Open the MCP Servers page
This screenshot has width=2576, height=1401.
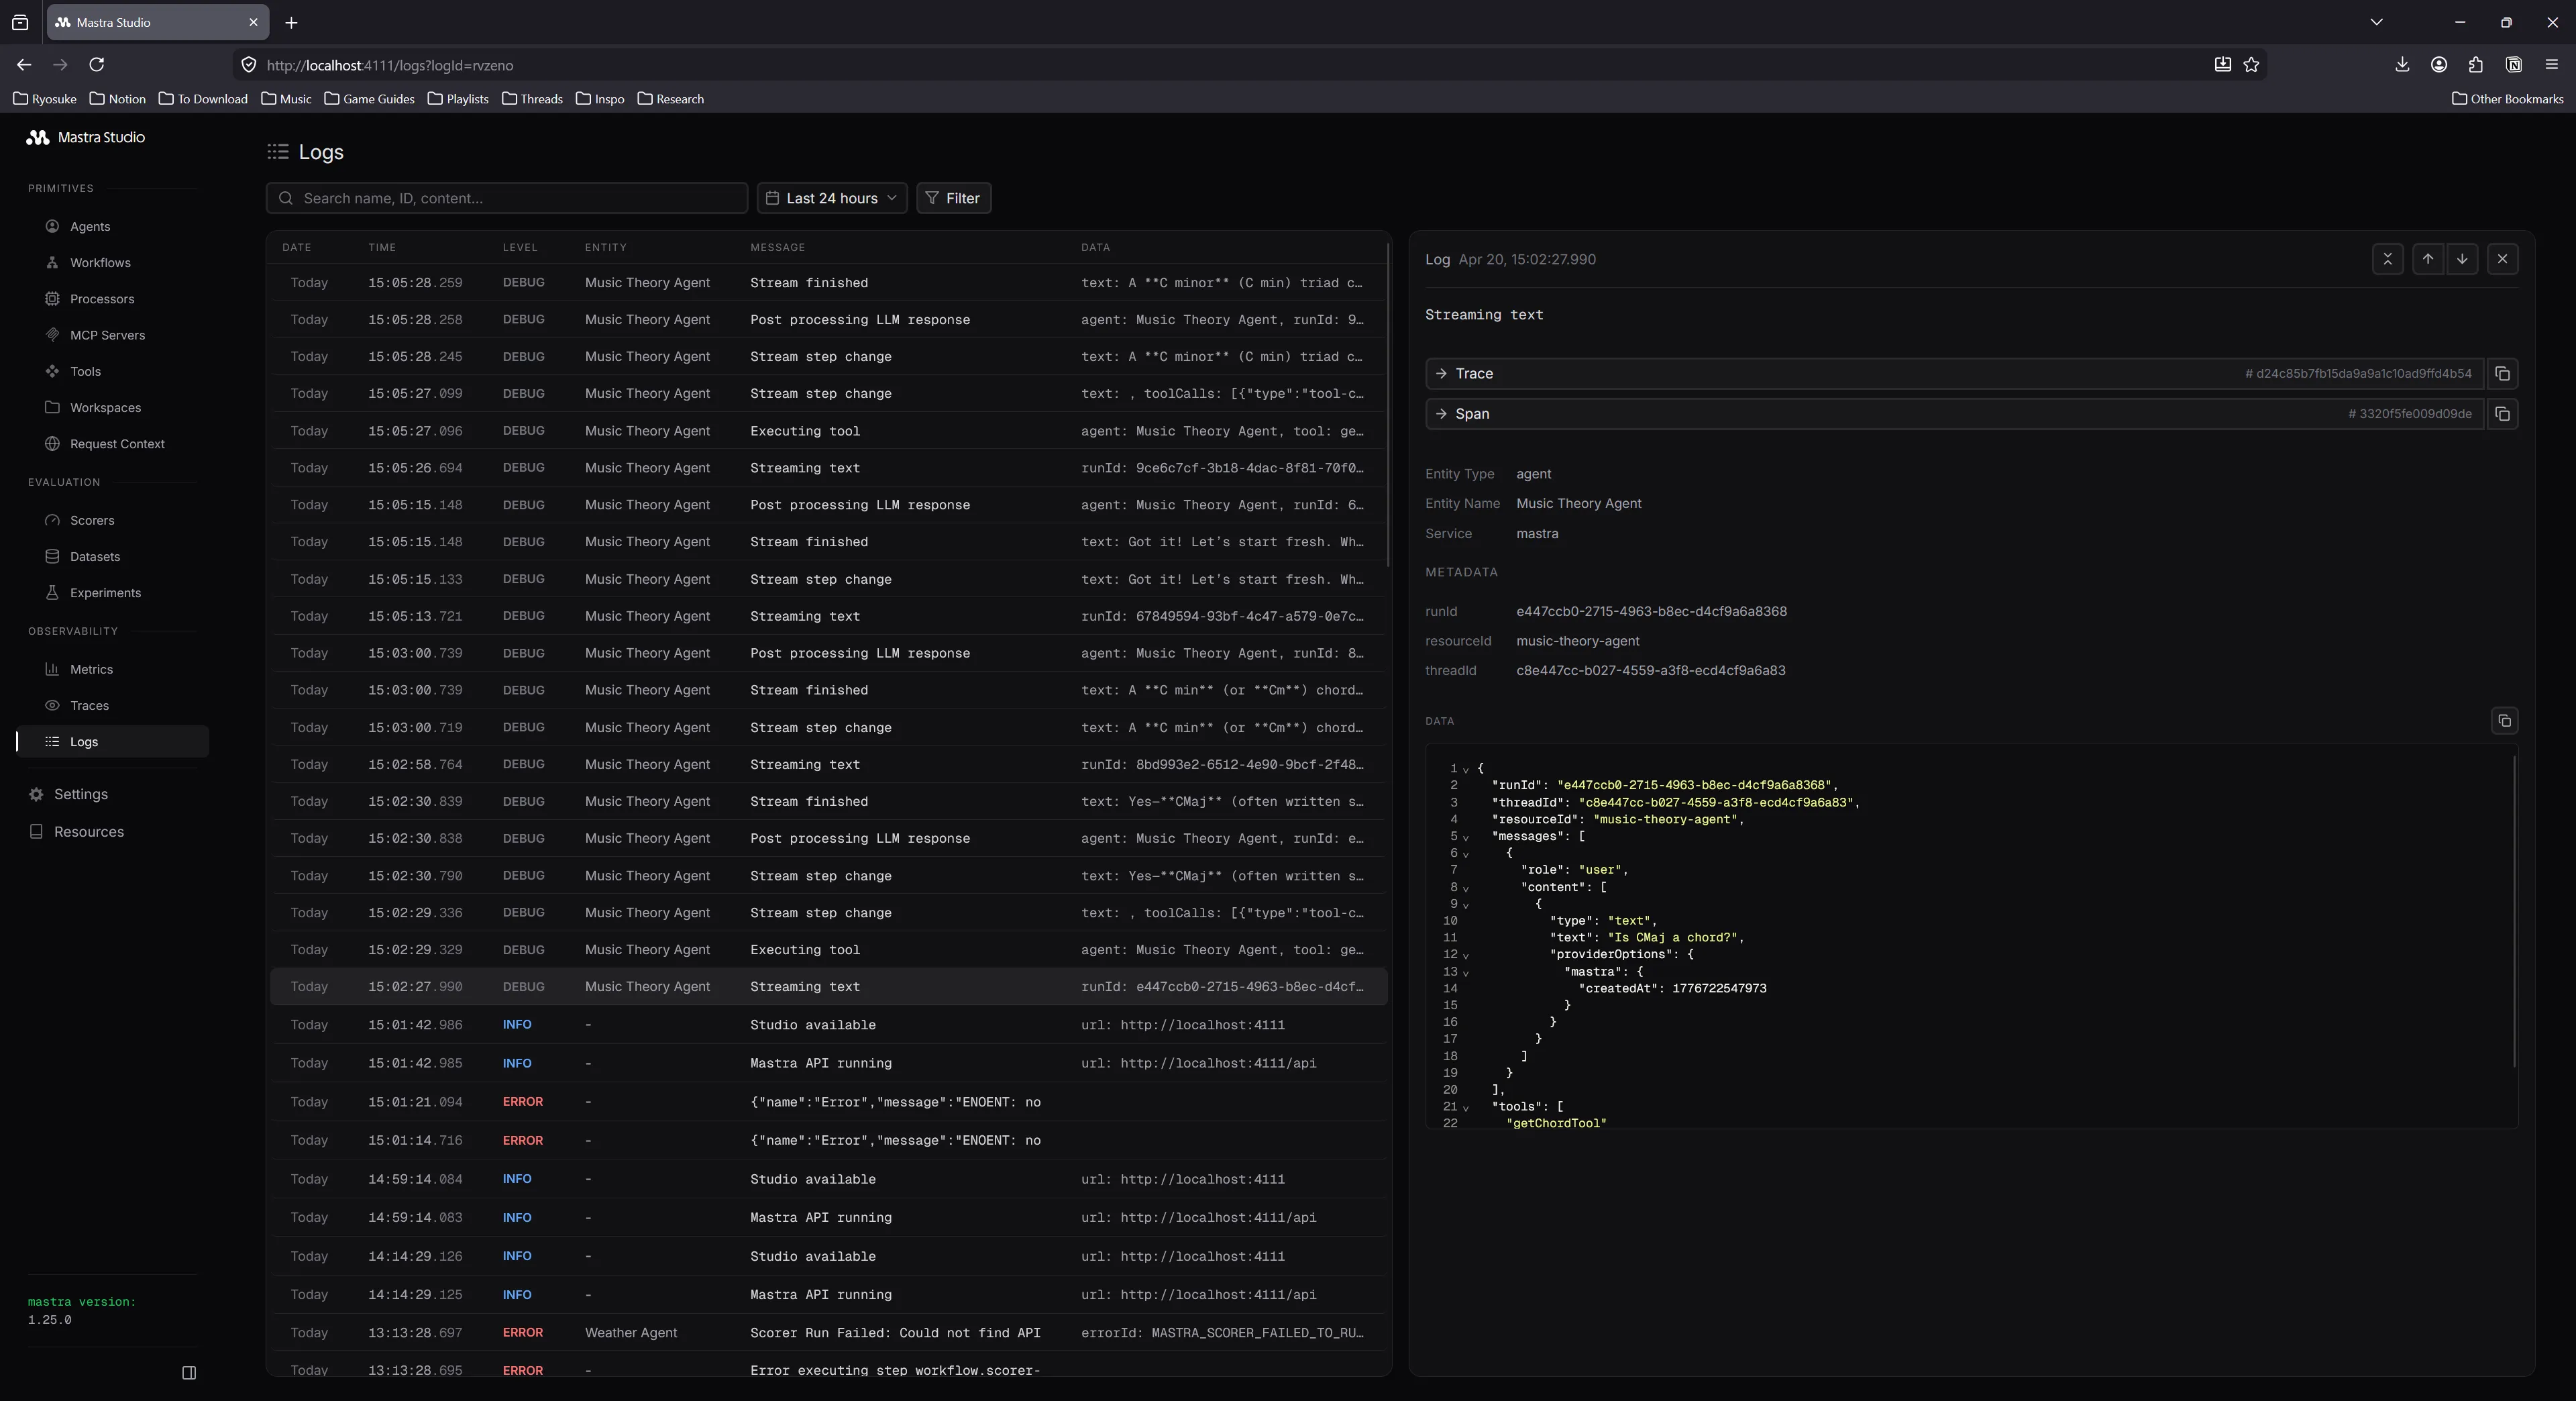click(109, 334)
